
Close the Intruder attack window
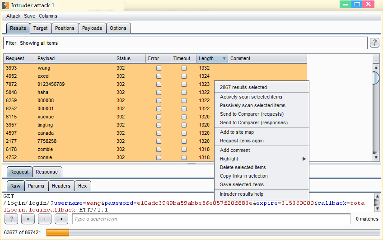[x=369, y=4]
